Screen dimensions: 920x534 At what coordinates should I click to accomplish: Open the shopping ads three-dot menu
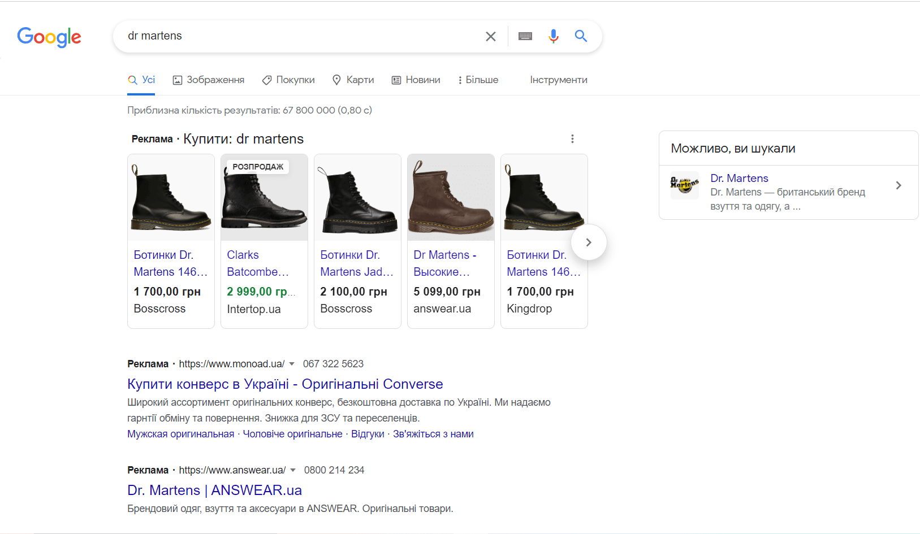(572, 139)
